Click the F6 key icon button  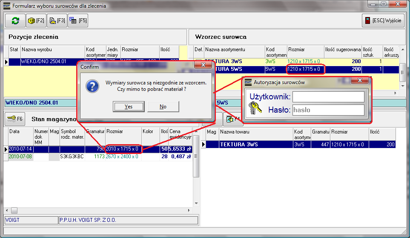[15, 119]
